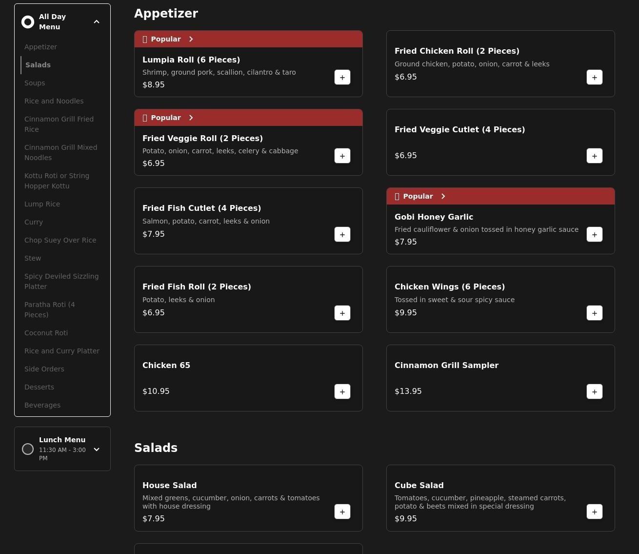Add Fried Chicken Roll using plus icon

click(594, 77)
